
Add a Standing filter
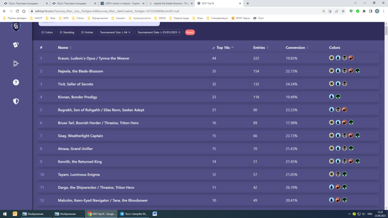click(67, 33)
